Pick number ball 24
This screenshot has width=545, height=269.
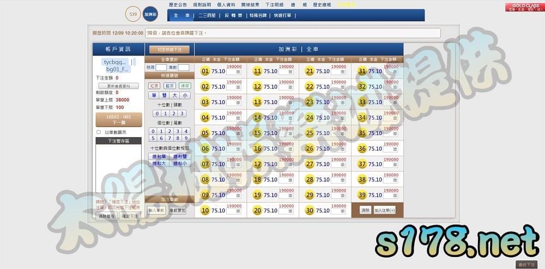(x=310, y=118)
